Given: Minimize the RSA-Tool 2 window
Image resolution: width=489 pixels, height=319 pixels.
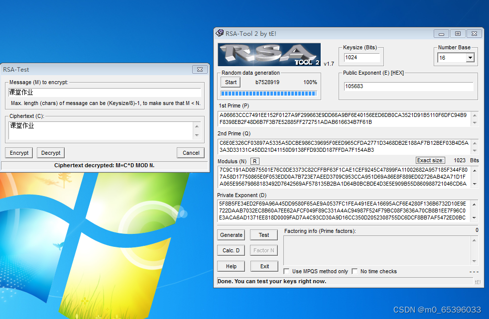Looking at the screenshot, I should [x=441, y=34].
